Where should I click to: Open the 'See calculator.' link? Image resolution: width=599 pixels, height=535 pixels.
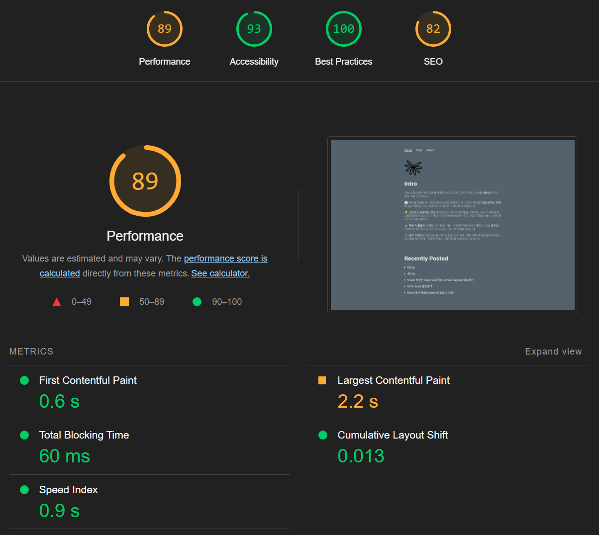[x=220, y=273]
